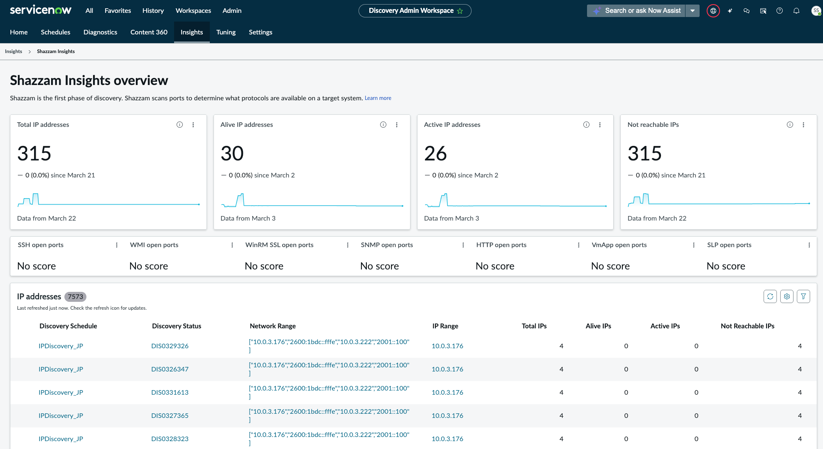Viewport: 823px width, 449px height.
Task: Switch to the Home tab
Action: click(19, 32)
